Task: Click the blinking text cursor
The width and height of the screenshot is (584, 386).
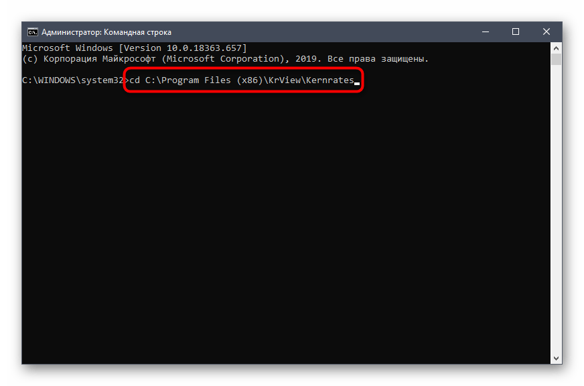Action: pyautogui.click(x=357, y=82)
